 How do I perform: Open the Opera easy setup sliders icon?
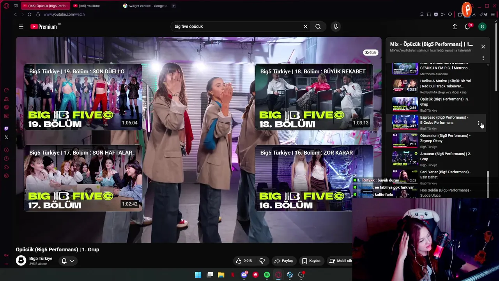493,14
